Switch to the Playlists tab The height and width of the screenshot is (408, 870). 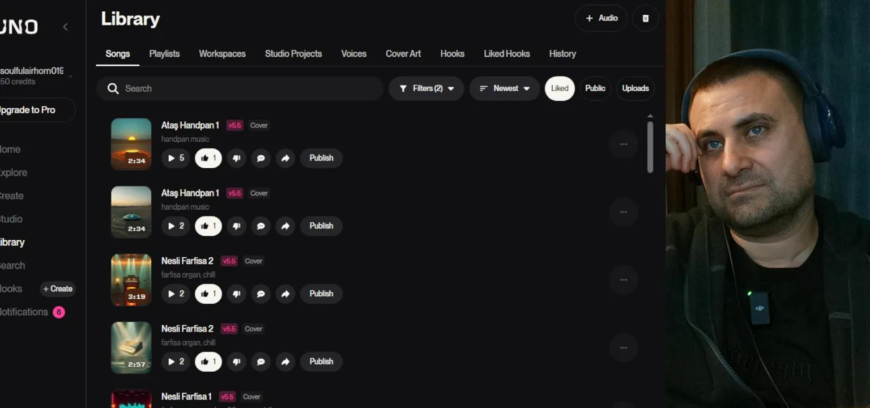[x=164, y=54]
